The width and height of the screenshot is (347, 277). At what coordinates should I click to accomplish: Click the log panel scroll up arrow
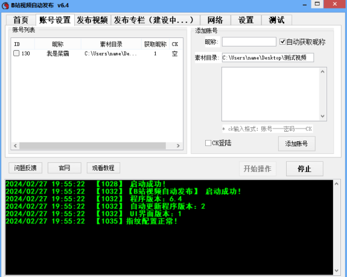coord(337,183)
